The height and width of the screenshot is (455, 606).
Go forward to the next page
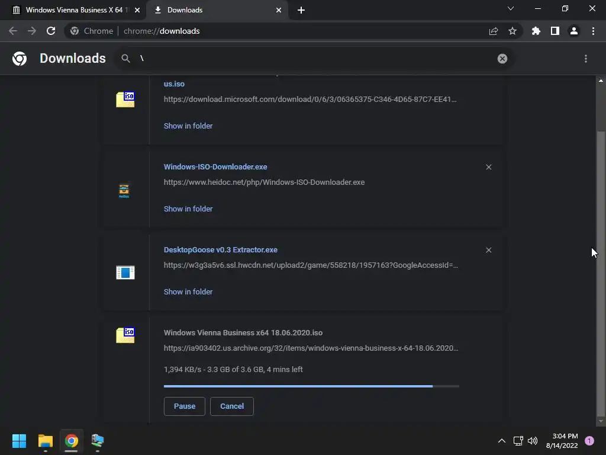click(x=32, y=31)
